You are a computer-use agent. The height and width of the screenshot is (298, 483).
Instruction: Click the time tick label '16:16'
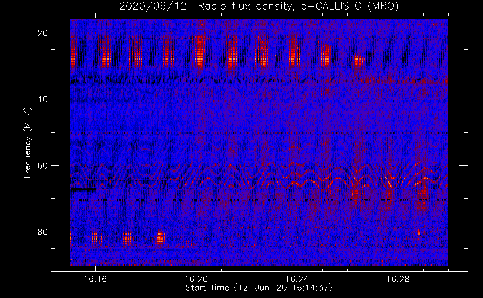coord(95,279)
